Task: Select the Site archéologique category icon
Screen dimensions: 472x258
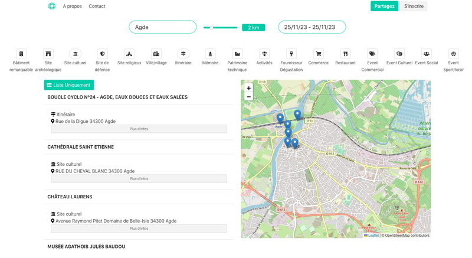Action: pyautogui.click(x=48, y=54)
